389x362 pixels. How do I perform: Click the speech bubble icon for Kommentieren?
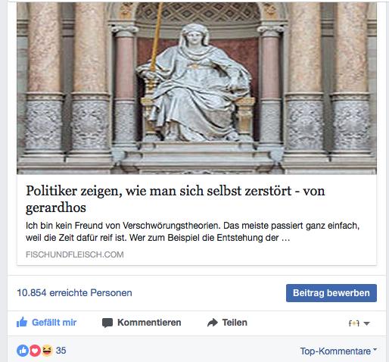coord(107,323)
